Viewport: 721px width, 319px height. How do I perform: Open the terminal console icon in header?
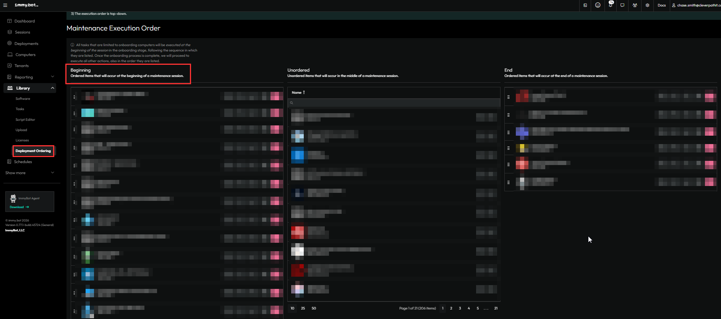point(585,5)
